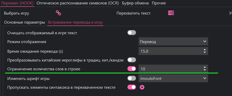Screen dimensions: 232x96
Task: Open the Буфер обмена tab
Action: (x=135, y=3)
